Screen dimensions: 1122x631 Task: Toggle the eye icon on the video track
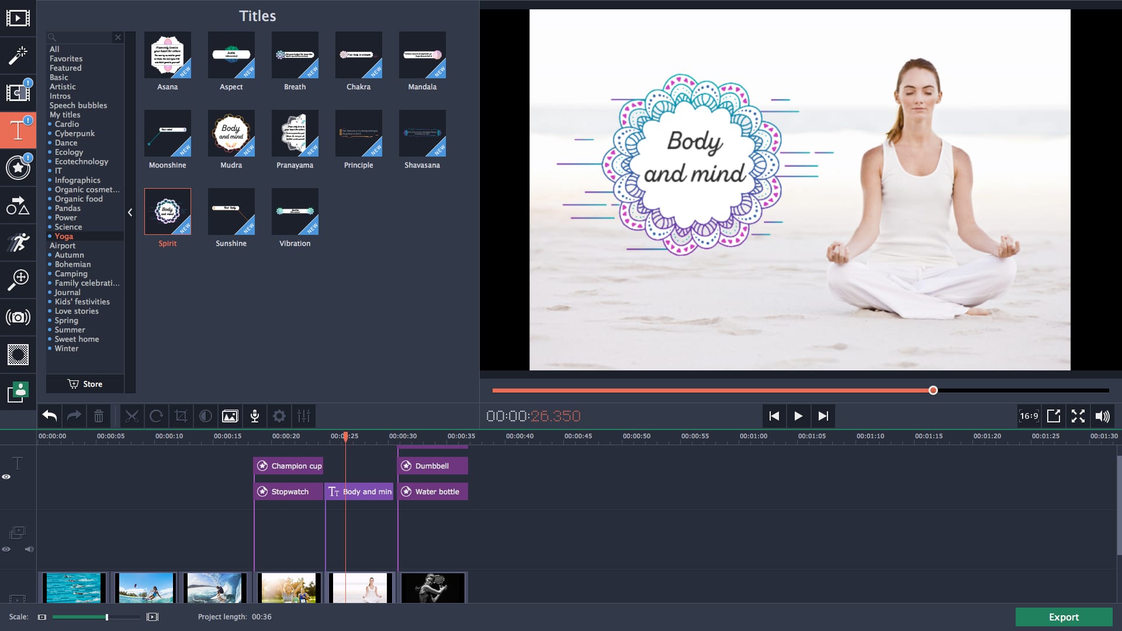[x=6, y=549]
